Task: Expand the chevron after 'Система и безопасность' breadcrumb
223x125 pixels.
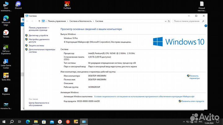Action: 93,21
